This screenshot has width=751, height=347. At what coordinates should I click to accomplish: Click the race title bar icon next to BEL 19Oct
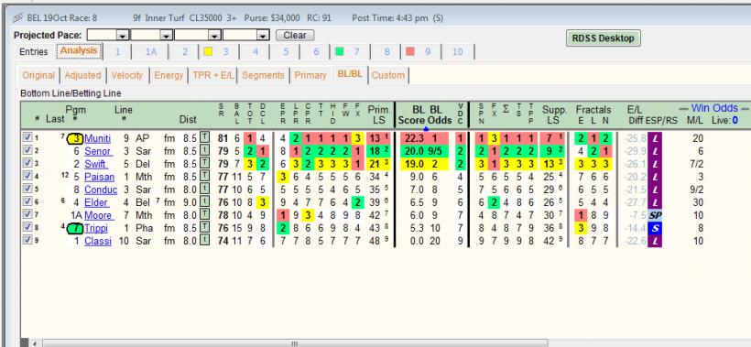click(18, 18)
